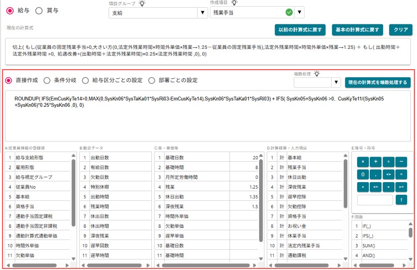Viewport: 417px width, 270px height.
Task: Select the 給与区分ごとの設定 radio option
Action: [85, 80]
